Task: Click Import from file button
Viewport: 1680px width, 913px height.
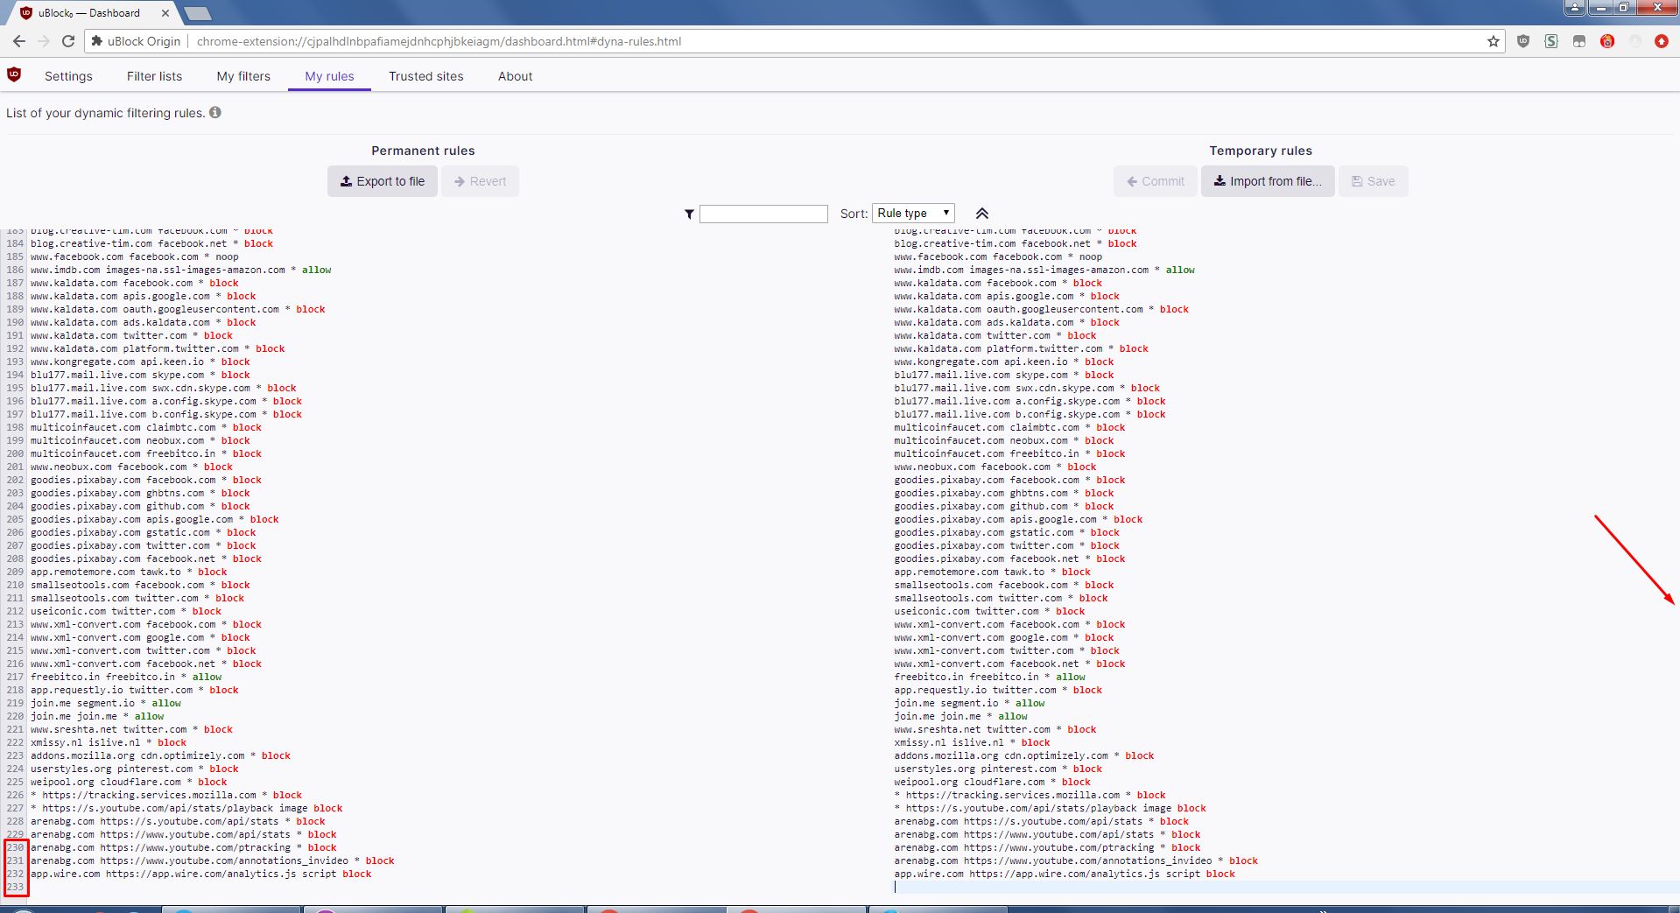Action: tap(1268, 181)
